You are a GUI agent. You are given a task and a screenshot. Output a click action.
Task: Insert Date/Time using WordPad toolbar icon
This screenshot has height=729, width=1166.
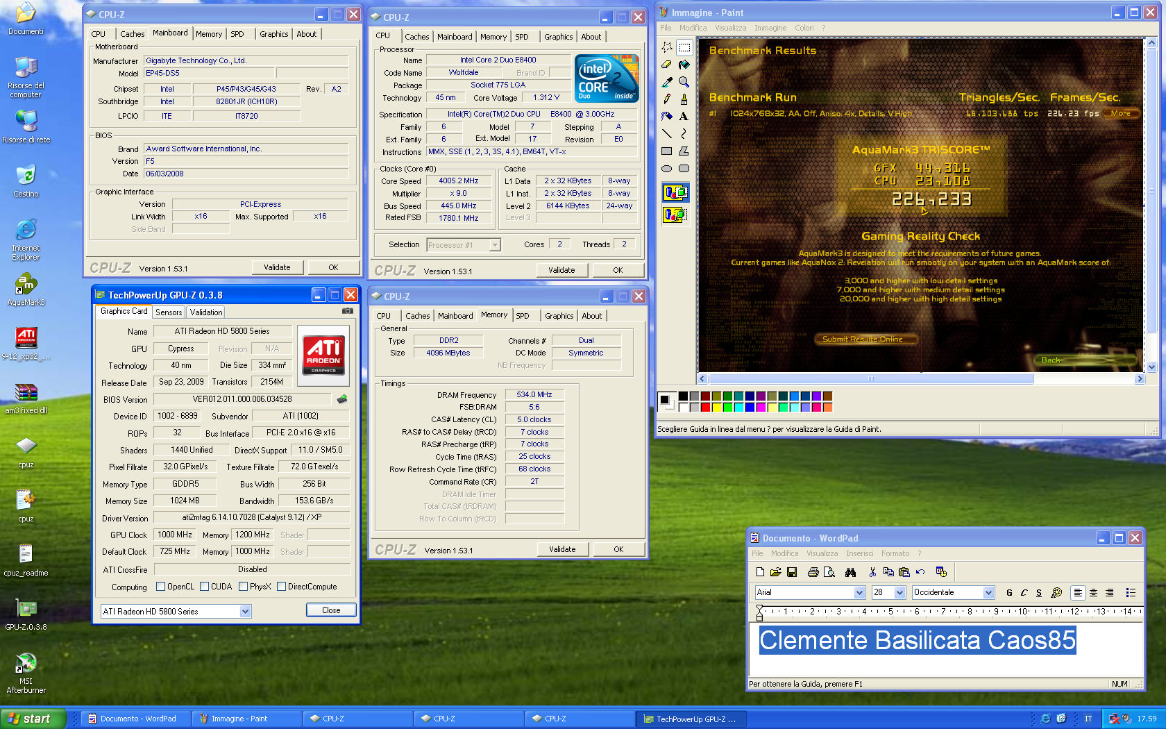point(941,572)
